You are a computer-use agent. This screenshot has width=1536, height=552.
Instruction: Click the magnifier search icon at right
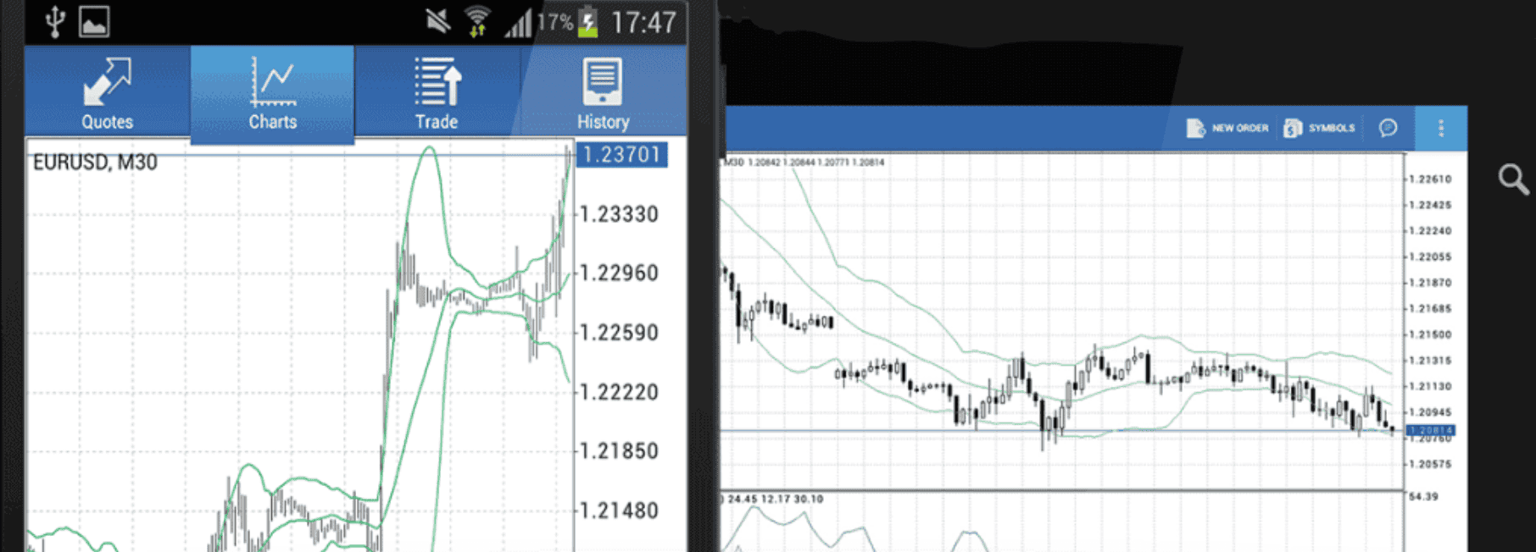pos(1513,179)
